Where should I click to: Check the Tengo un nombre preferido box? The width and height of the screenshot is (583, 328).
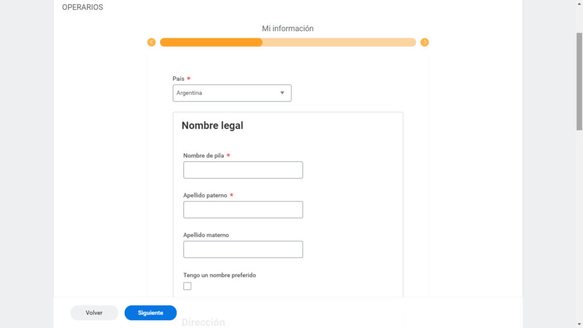pos(187,286)
